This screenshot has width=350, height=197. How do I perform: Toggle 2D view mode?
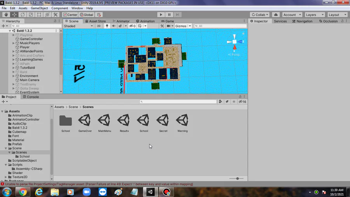99,26
